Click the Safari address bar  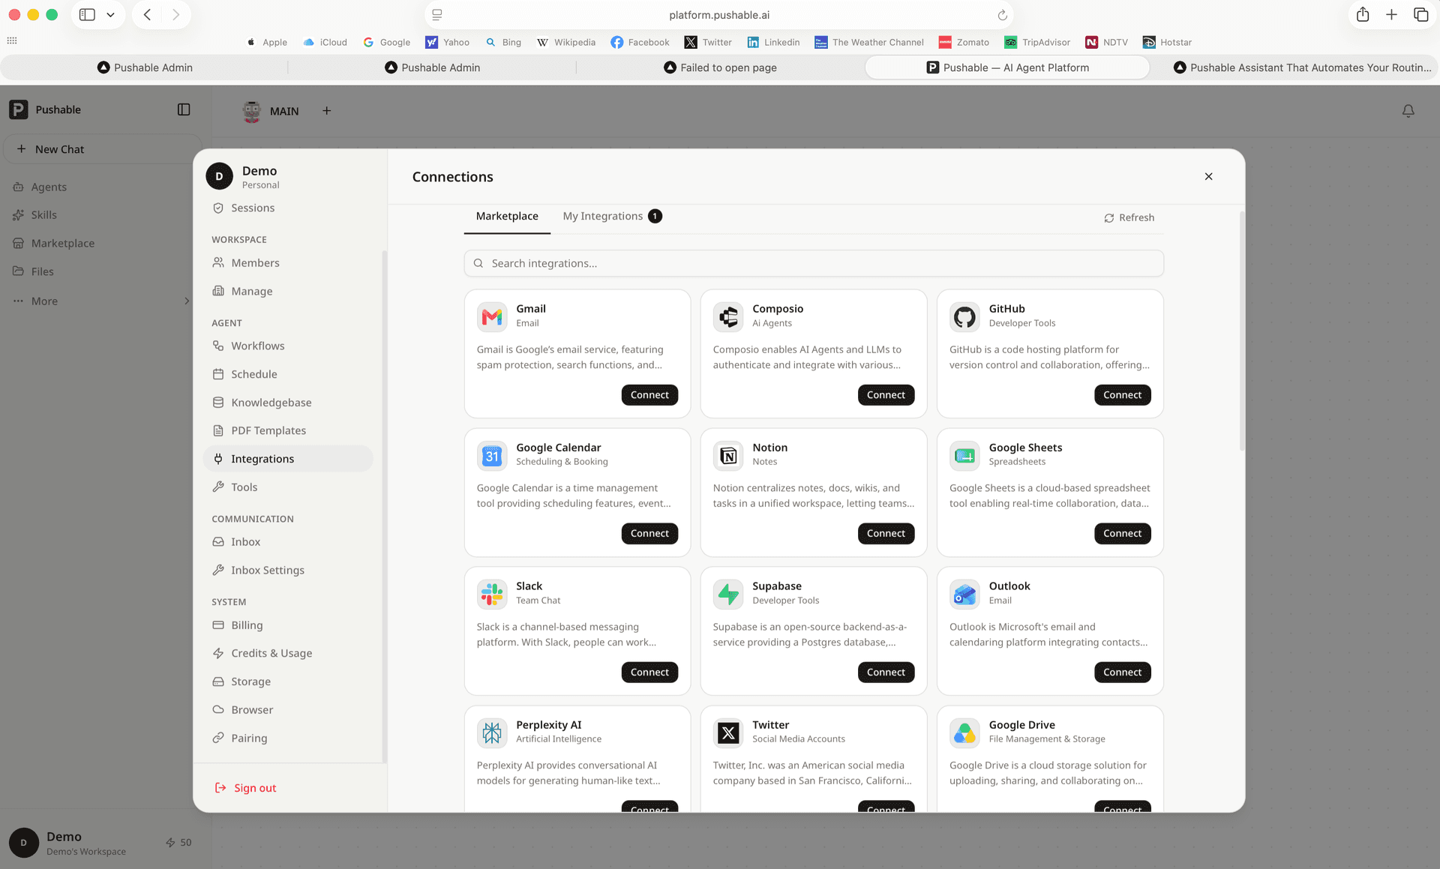(x=719, y=15)
